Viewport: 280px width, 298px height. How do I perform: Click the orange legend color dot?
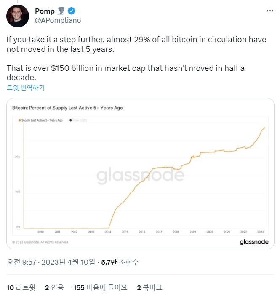[x=19, y=120]
